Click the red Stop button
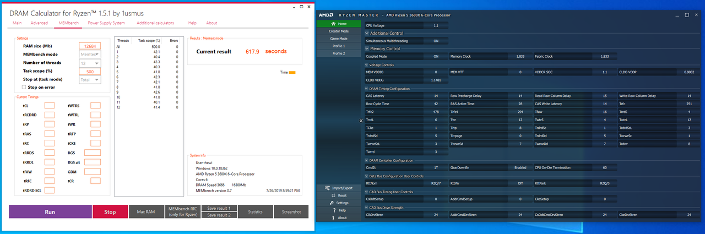The width and height of the screenshot is (705, 234). 110,211
